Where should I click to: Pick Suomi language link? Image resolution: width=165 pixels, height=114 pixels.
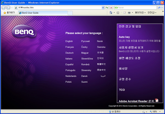[84, 82]
